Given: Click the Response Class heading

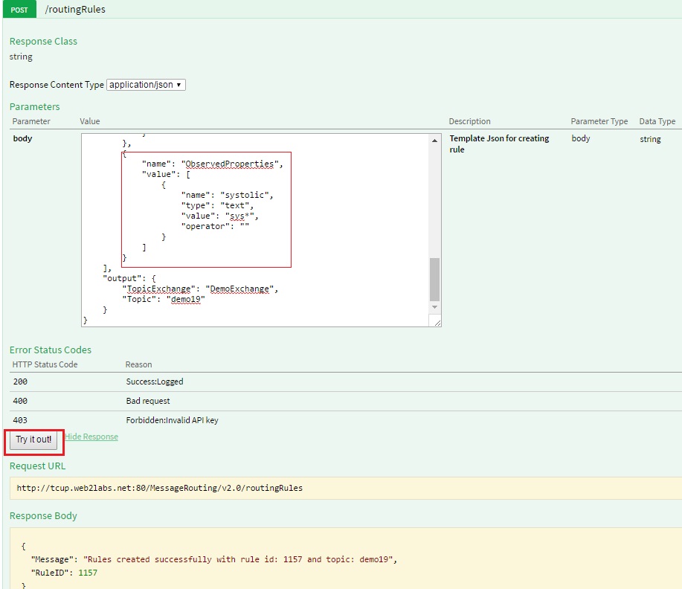Looking at the screenshot, I should coord(43,42).
